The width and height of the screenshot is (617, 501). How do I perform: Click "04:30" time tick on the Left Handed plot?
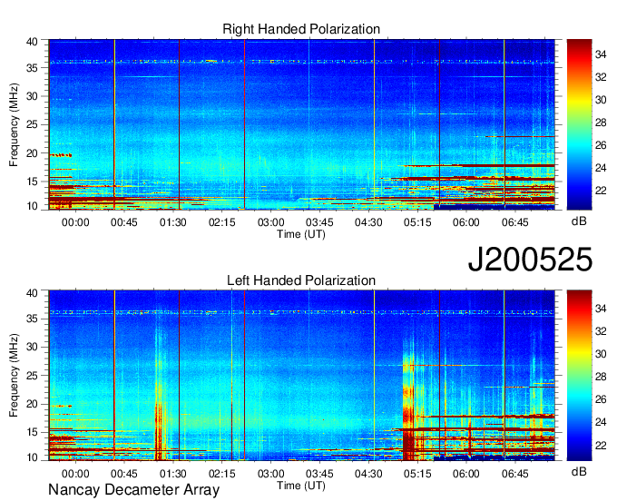pyautogui.click(x=368, y=474)
